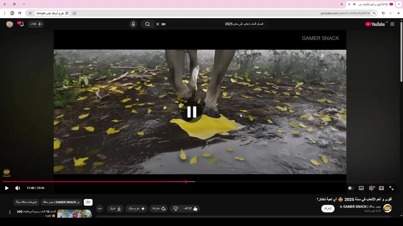Open the keyboard icon in search box

[163, 24]
